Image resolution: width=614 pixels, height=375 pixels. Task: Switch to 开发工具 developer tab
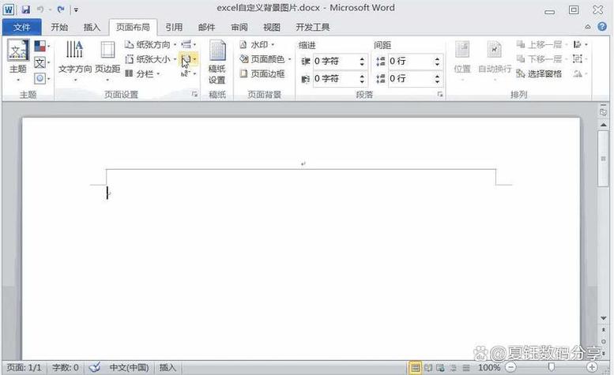(312, 27)
